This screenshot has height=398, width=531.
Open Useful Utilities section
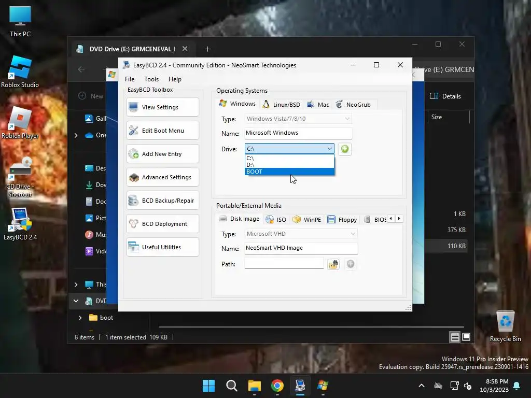pos(162,247)
